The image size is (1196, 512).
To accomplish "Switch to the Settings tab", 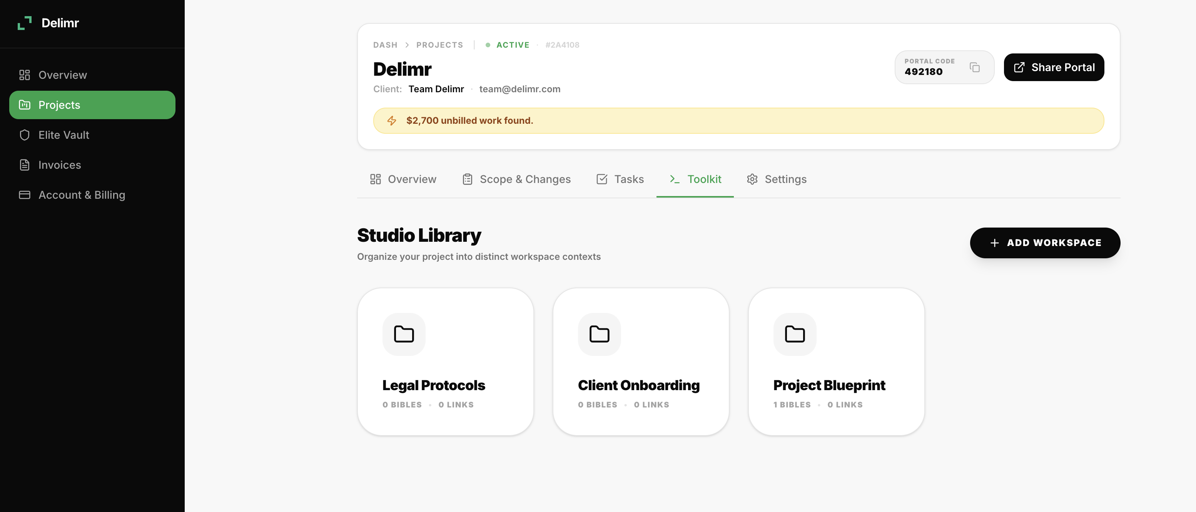I will (776, 180).
